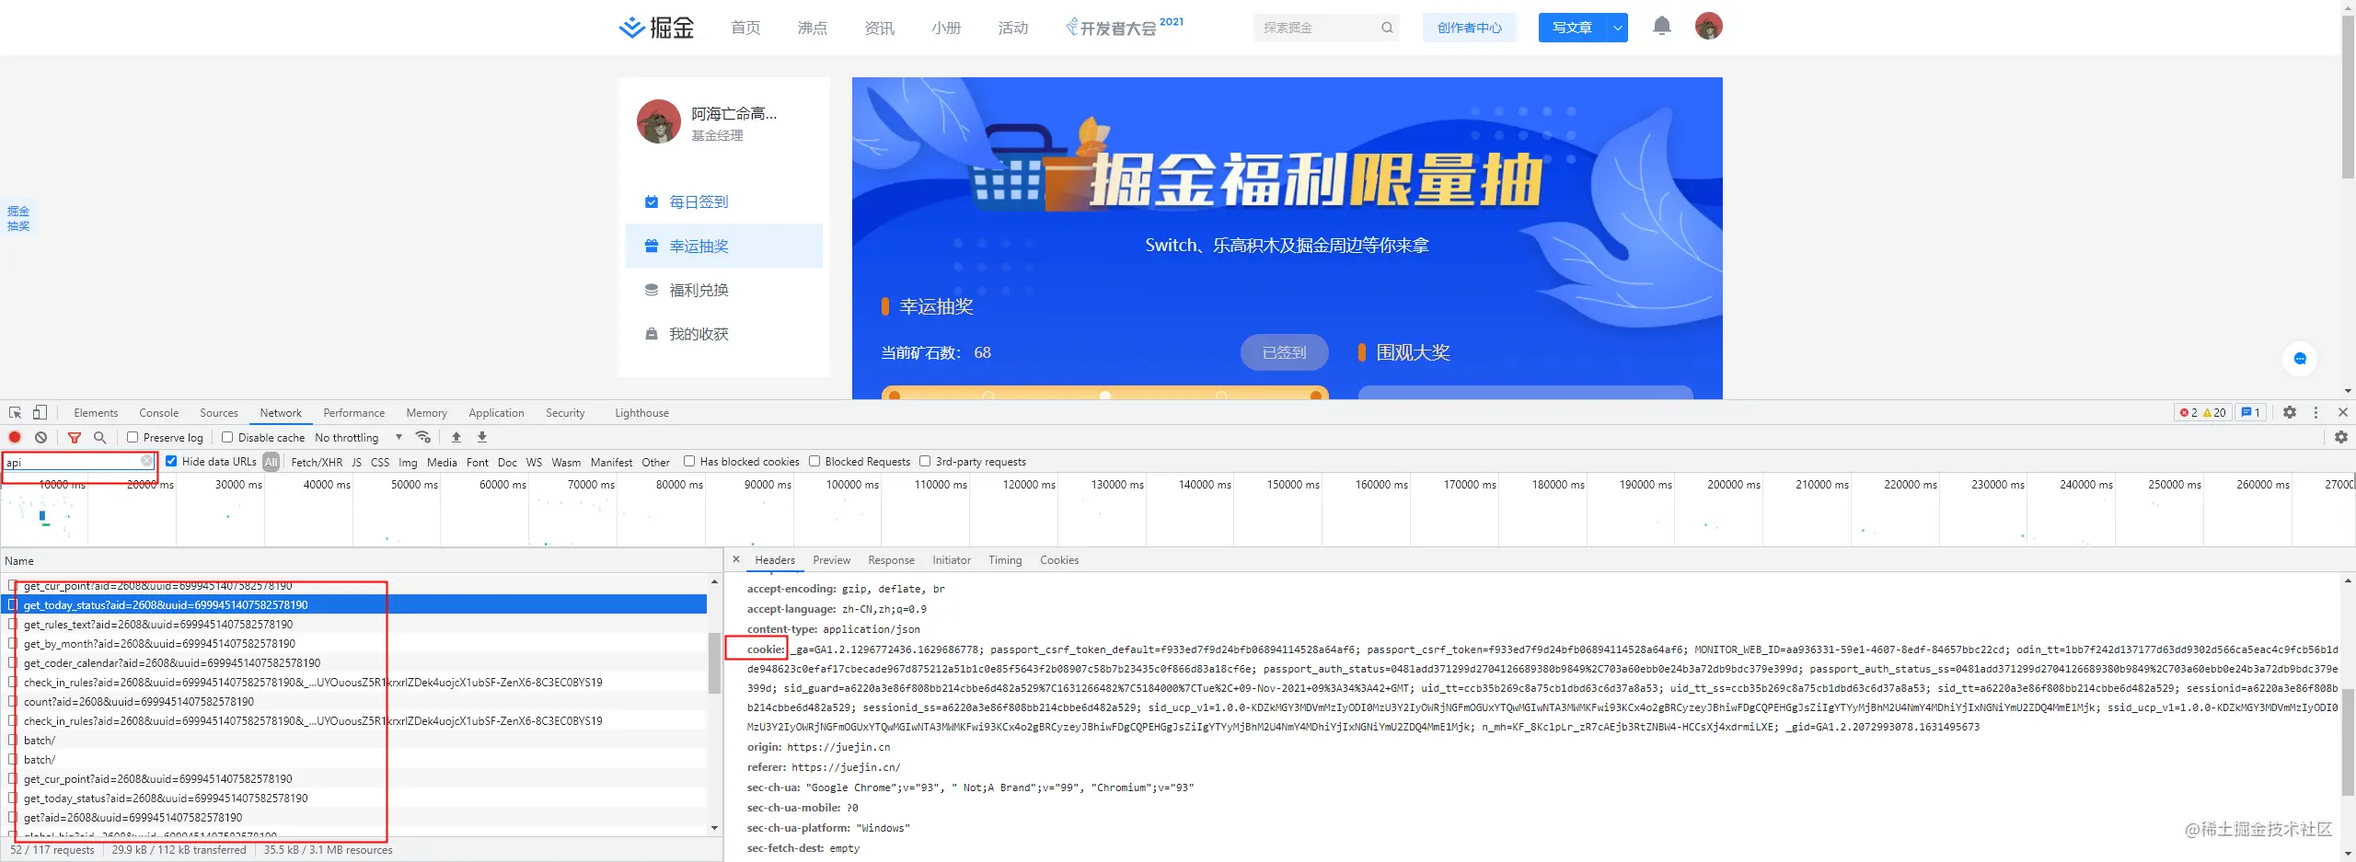Open the No throttling dropdown
This screenshot has width=2356, height=862.
point(359,438)
